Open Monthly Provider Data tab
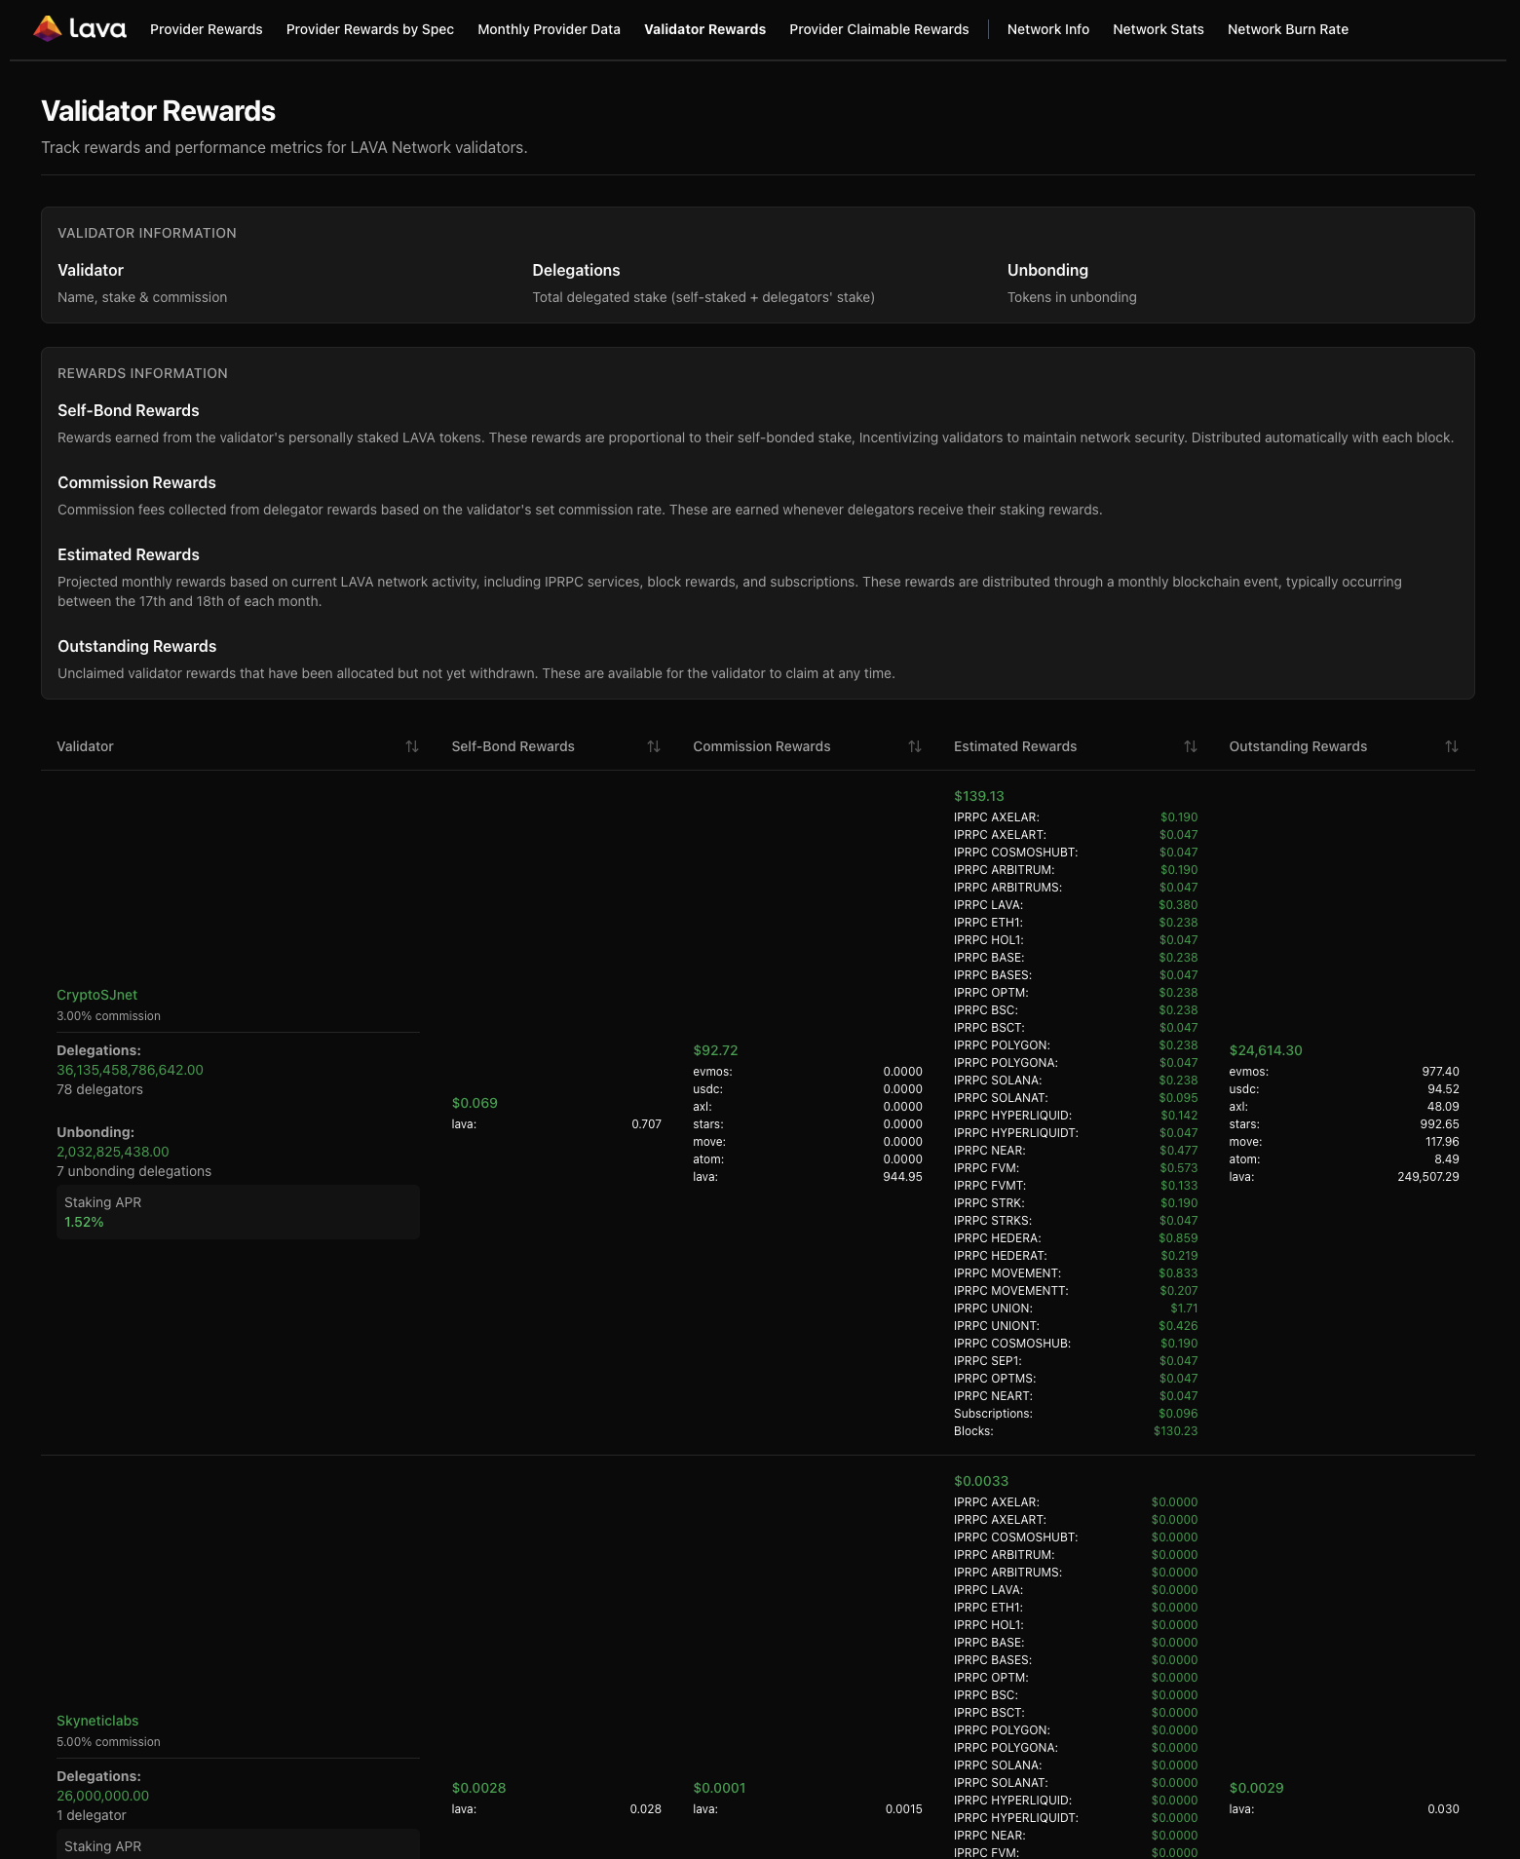The width and height of the screenshot is (1520, 1859). pyautogui.click(x=549, y=29)
